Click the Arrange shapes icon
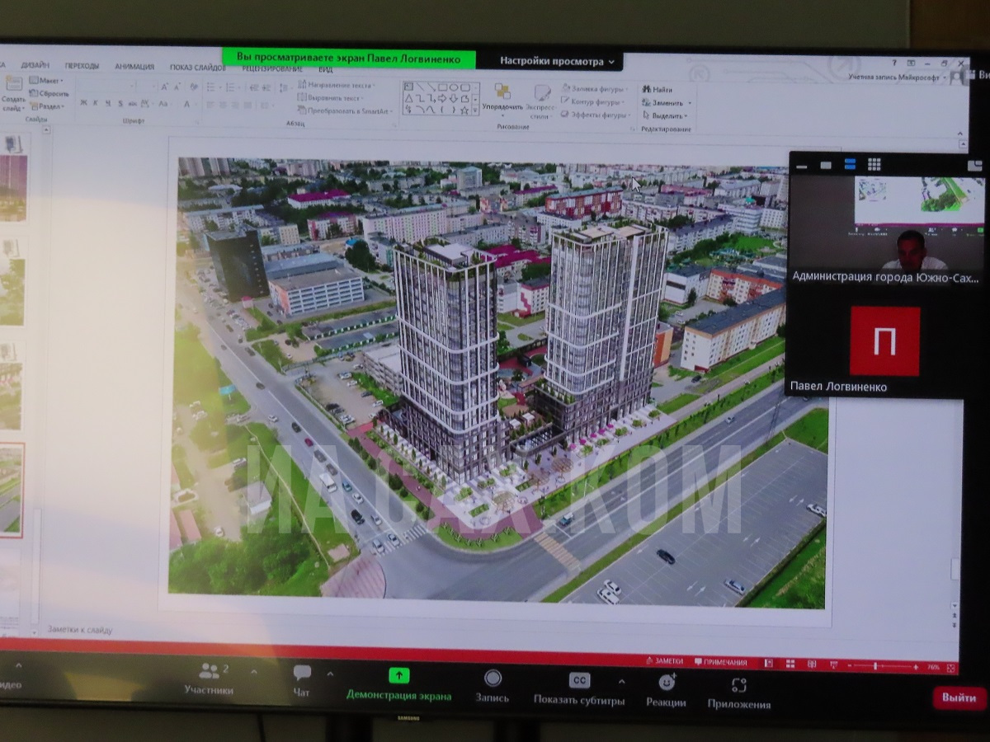Screen dimensions: 990x742 coord(502,97)
